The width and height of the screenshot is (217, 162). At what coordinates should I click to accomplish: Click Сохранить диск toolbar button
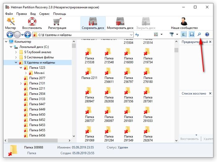(93, 23)
